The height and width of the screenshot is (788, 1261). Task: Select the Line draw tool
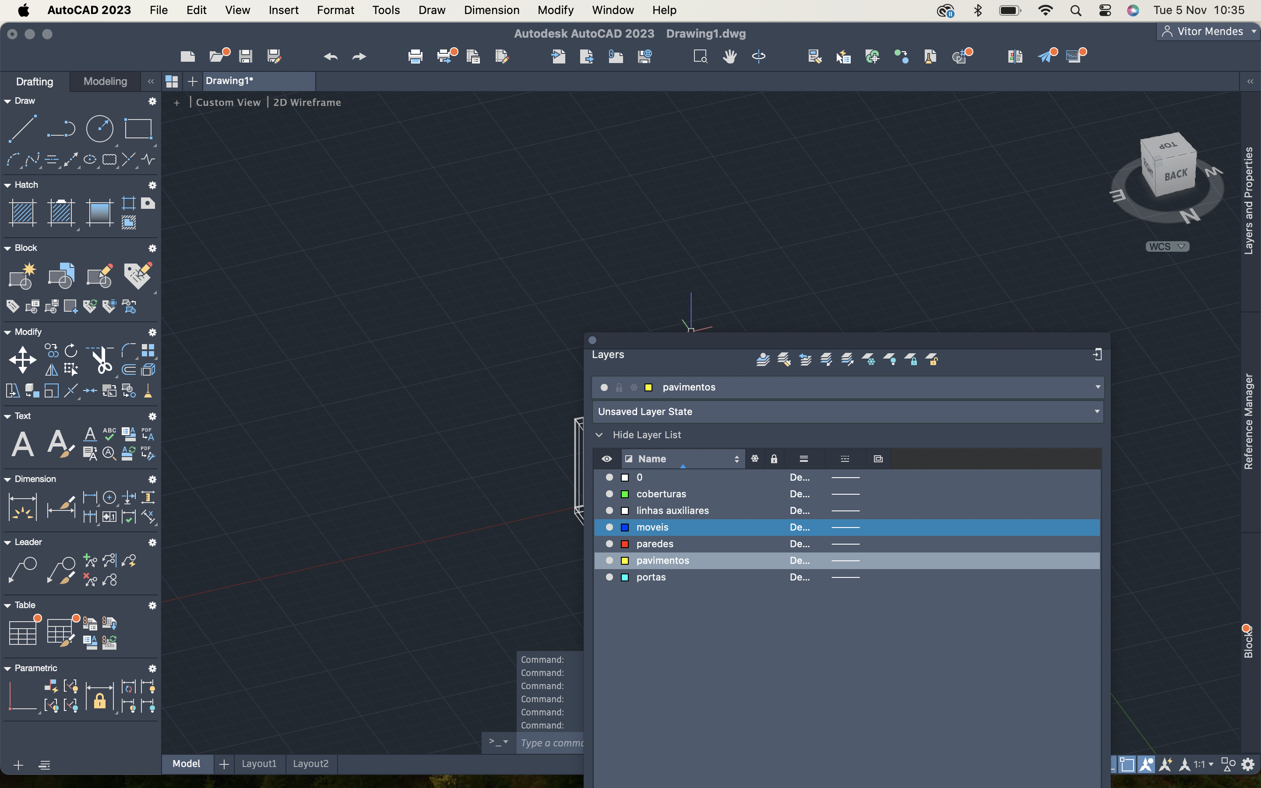[22, 128]
